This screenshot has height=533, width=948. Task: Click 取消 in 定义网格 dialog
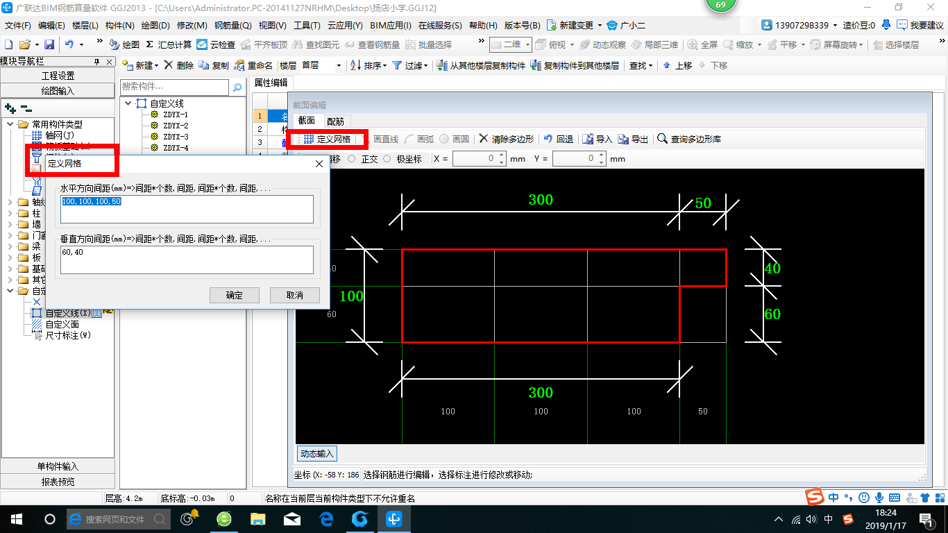click(295, 295)
